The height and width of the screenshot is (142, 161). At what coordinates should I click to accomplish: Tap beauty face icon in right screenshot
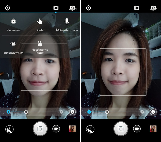[90, 129]
